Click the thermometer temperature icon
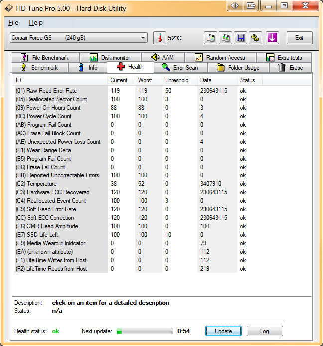 [x=160, y=38]
